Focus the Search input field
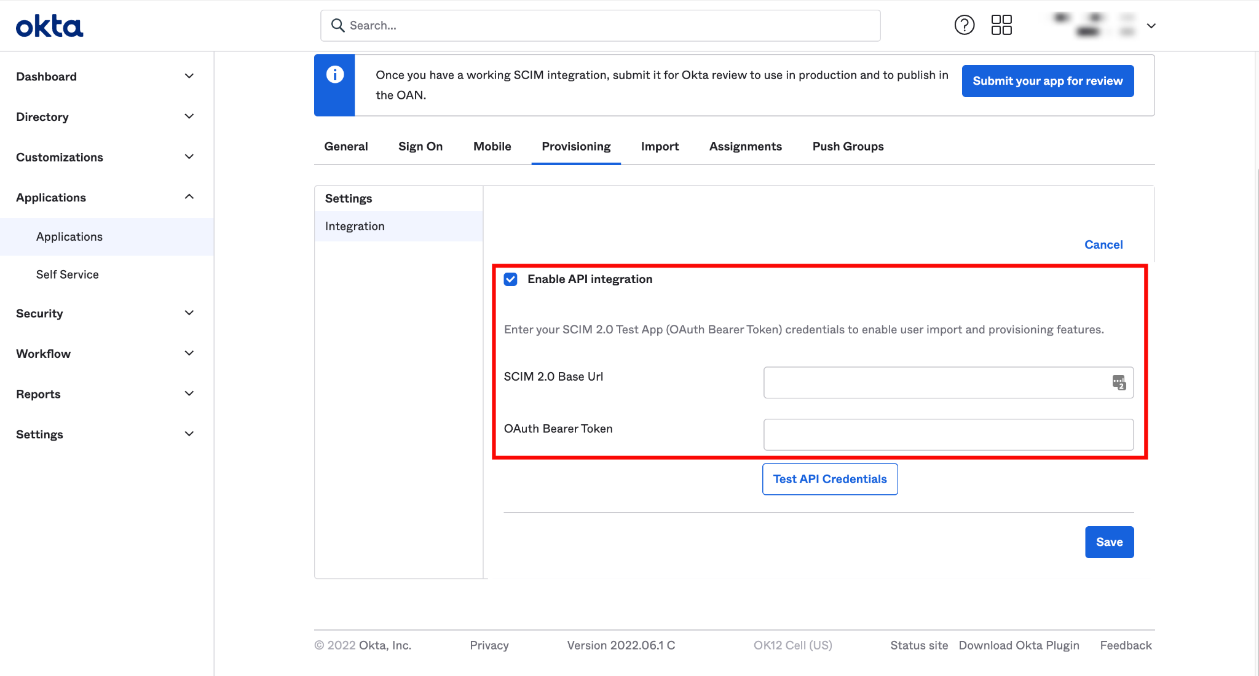 pyautogui.click(x=601, y=25)
